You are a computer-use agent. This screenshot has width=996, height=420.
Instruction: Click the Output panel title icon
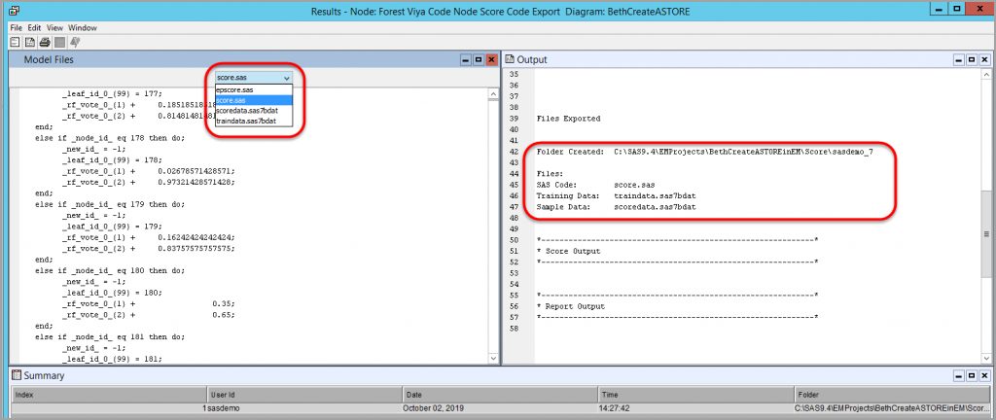pyautogui.click(x=509, y=59)
